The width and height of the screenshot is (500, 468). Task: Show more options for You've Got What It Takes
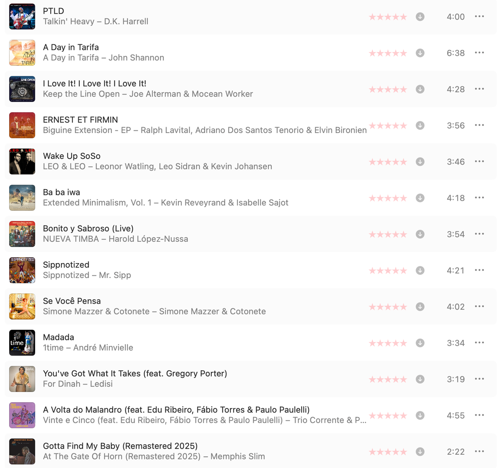pos(479,379)
